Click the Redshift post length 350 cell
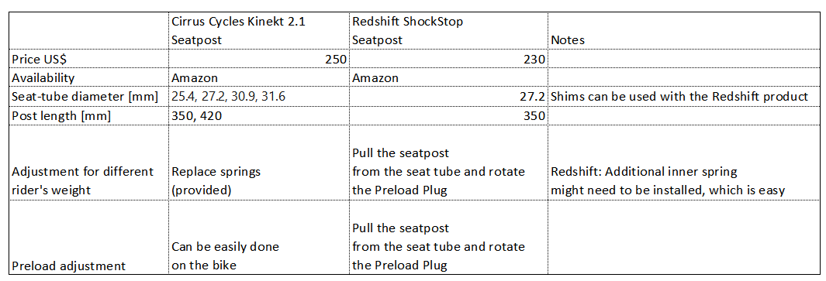 [x=448, y=116]
